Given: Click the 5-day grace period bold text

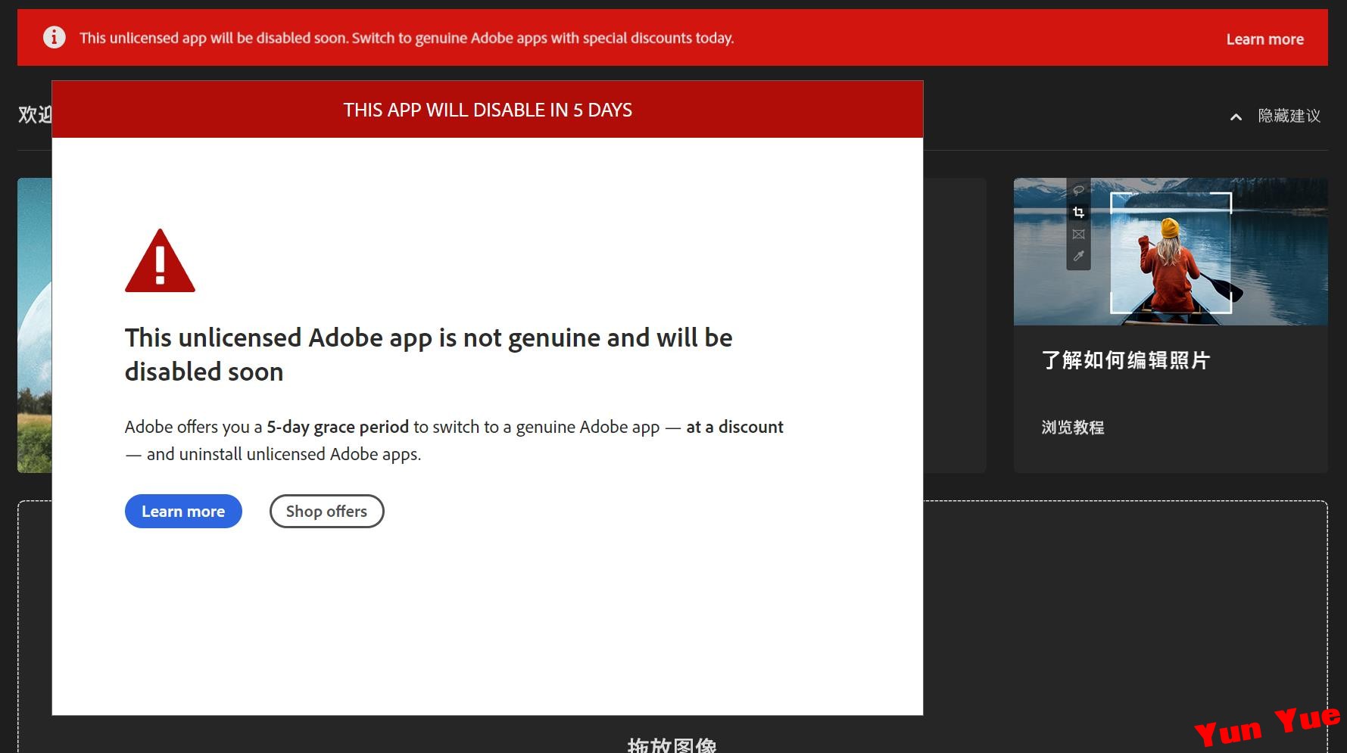Looking at the screenshot, I should (x=338, y=427).
